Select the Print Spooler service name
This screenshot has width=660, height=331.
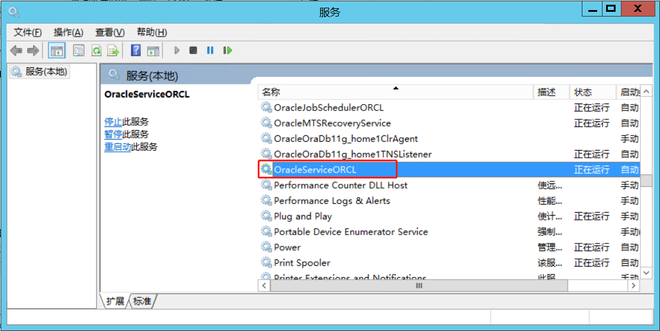pos(302,263)
